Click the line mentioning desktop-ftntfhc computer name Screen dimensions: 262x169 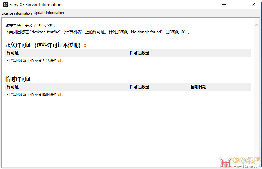(x=97, y=32)
